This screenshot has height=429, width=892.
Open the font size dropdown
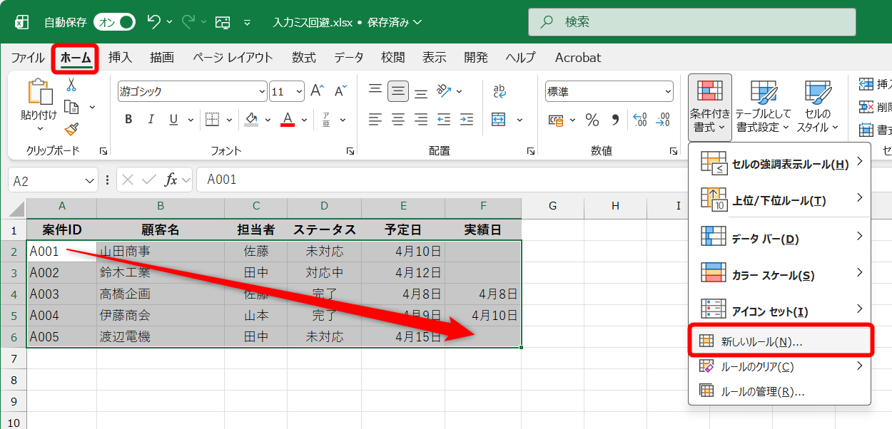tap(298, 91)
